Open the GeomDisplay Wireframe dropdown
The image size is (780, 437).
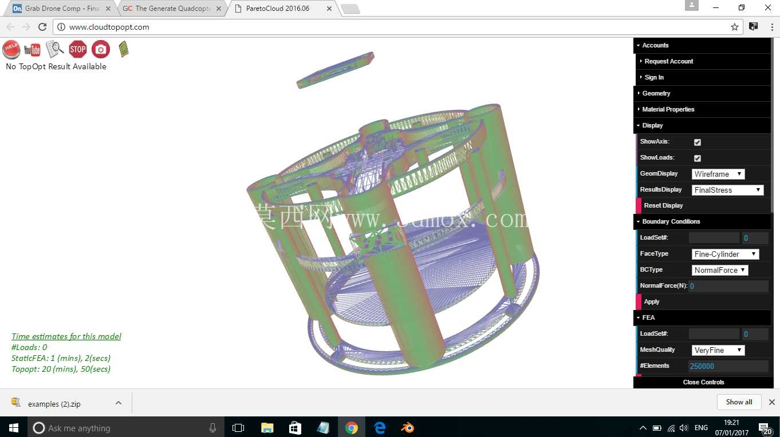tap(718, 174)
